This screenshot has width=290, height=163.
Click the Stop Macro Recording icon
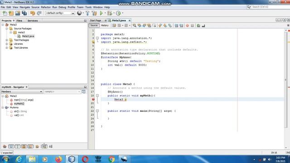(x=192, y=25)
